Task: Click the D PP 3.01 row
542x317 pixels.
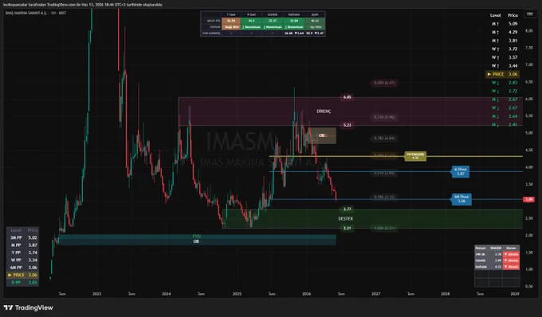Action: [23, 283]
